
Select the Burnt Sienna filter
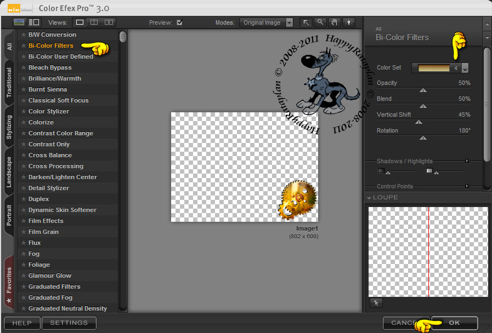[x=48, y=89]
